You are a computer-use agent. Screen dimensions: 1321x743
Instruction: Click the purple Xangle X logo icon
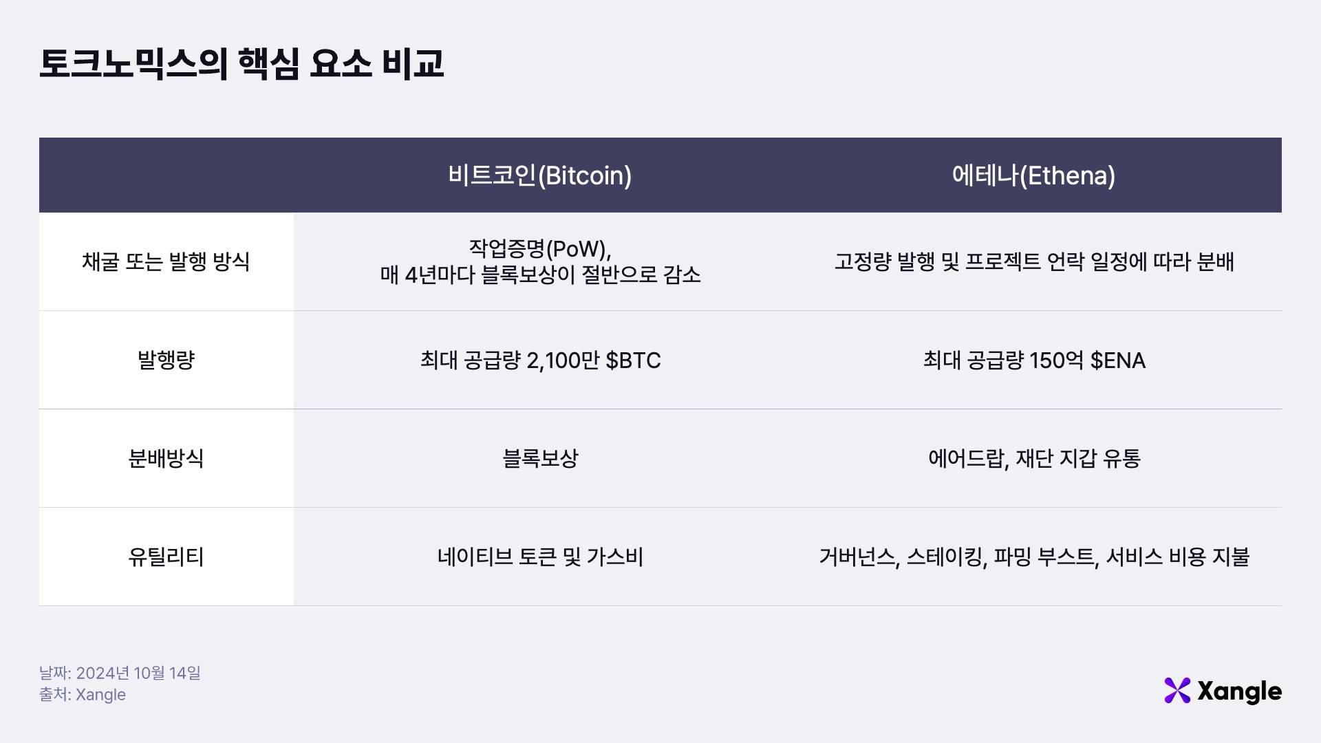1177,691
